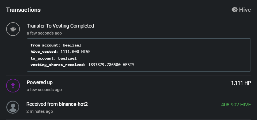Click the "Received from" text
This screenshot has width=257, height=120.
(42, 104)
